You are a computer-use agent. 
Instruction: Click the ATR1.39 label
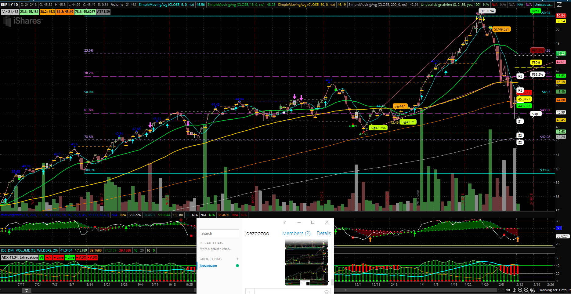pyautogui.click(x=103, y=12)
